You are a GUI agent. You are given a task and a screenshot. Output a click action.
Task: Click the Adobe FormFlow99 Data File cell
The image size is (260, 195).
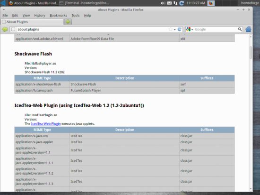coord(124,39)
